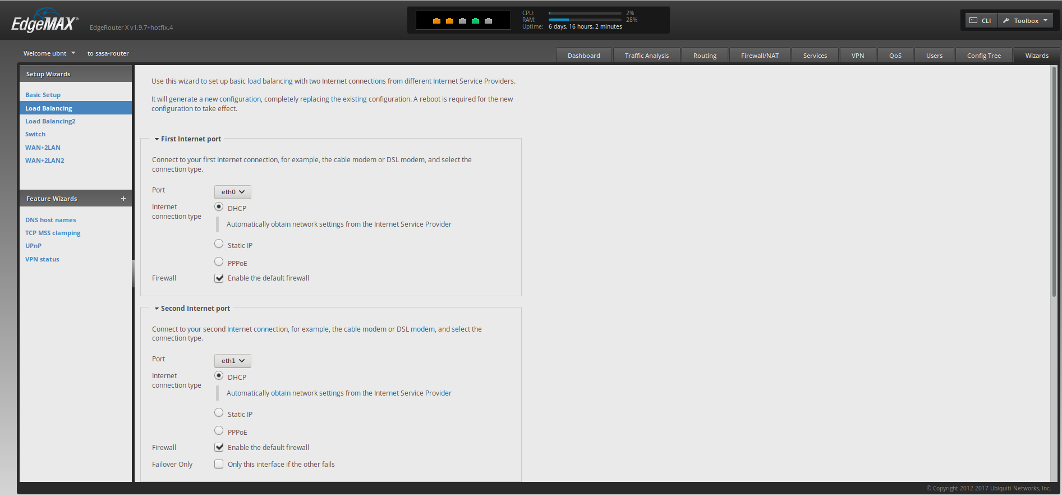Click the EdgeMAX logo
The width and height of the screenshot is (1062, 496).
pyautogui.click(x=45, y=24)
